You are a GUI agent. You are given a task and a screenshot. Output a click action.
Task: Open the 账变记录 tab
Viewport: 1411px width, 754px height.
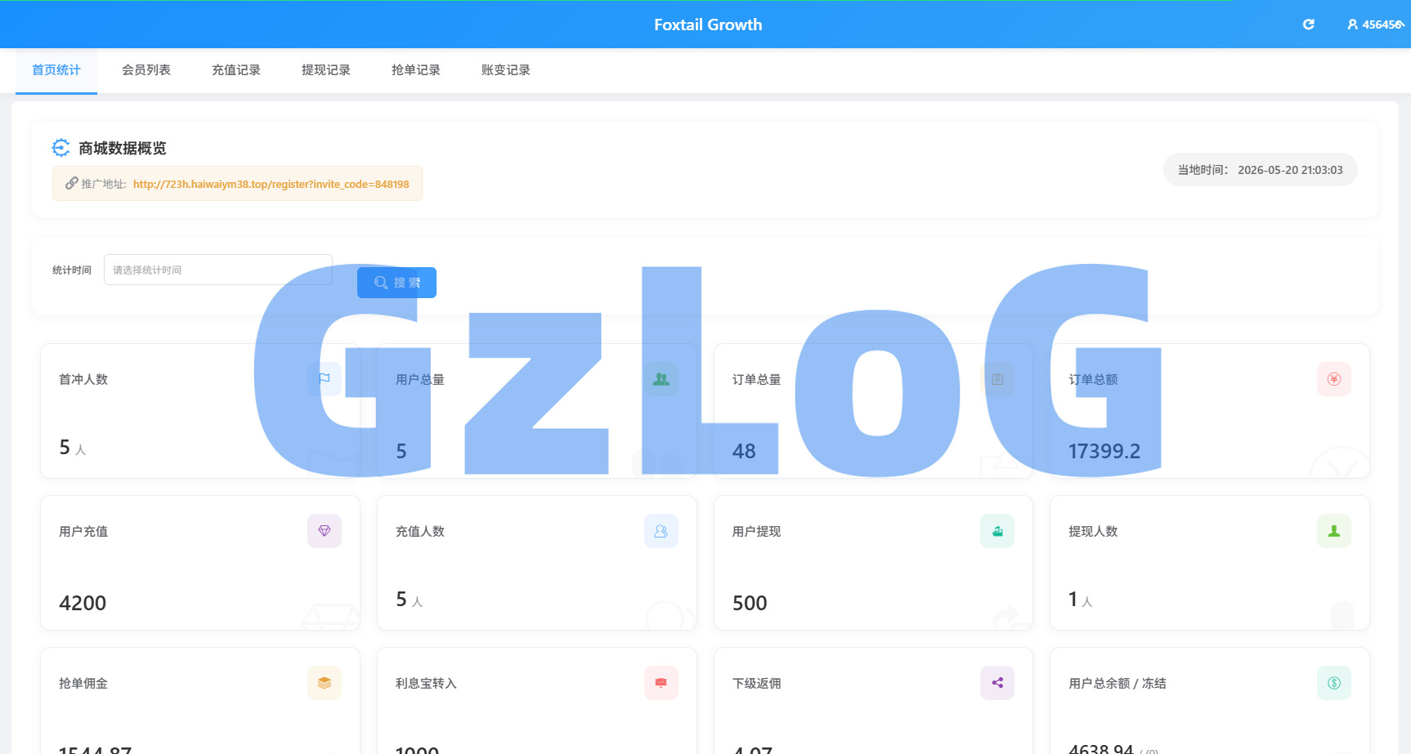point(506,70)
